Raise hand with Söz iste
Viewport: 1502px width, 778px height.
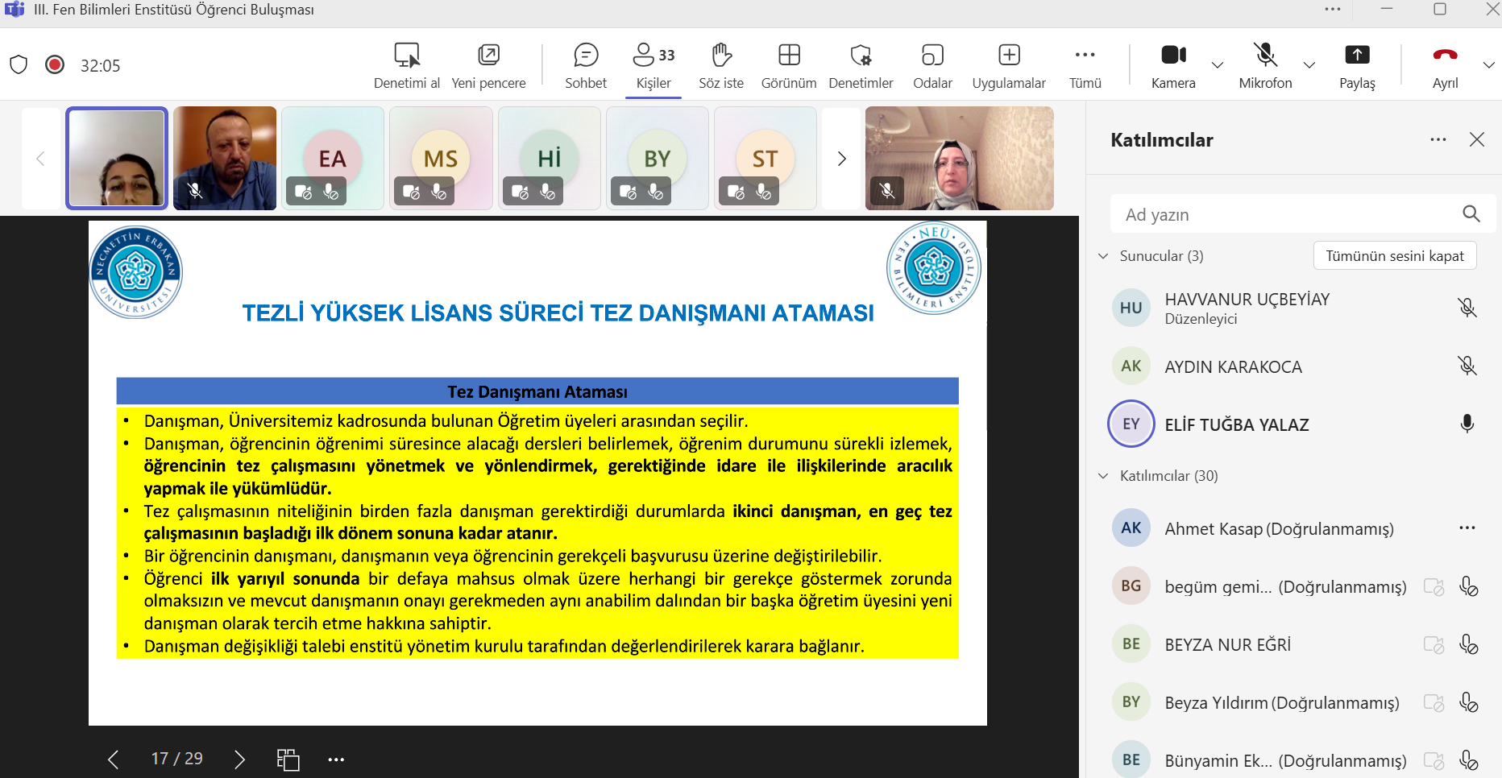click(720, 65)
